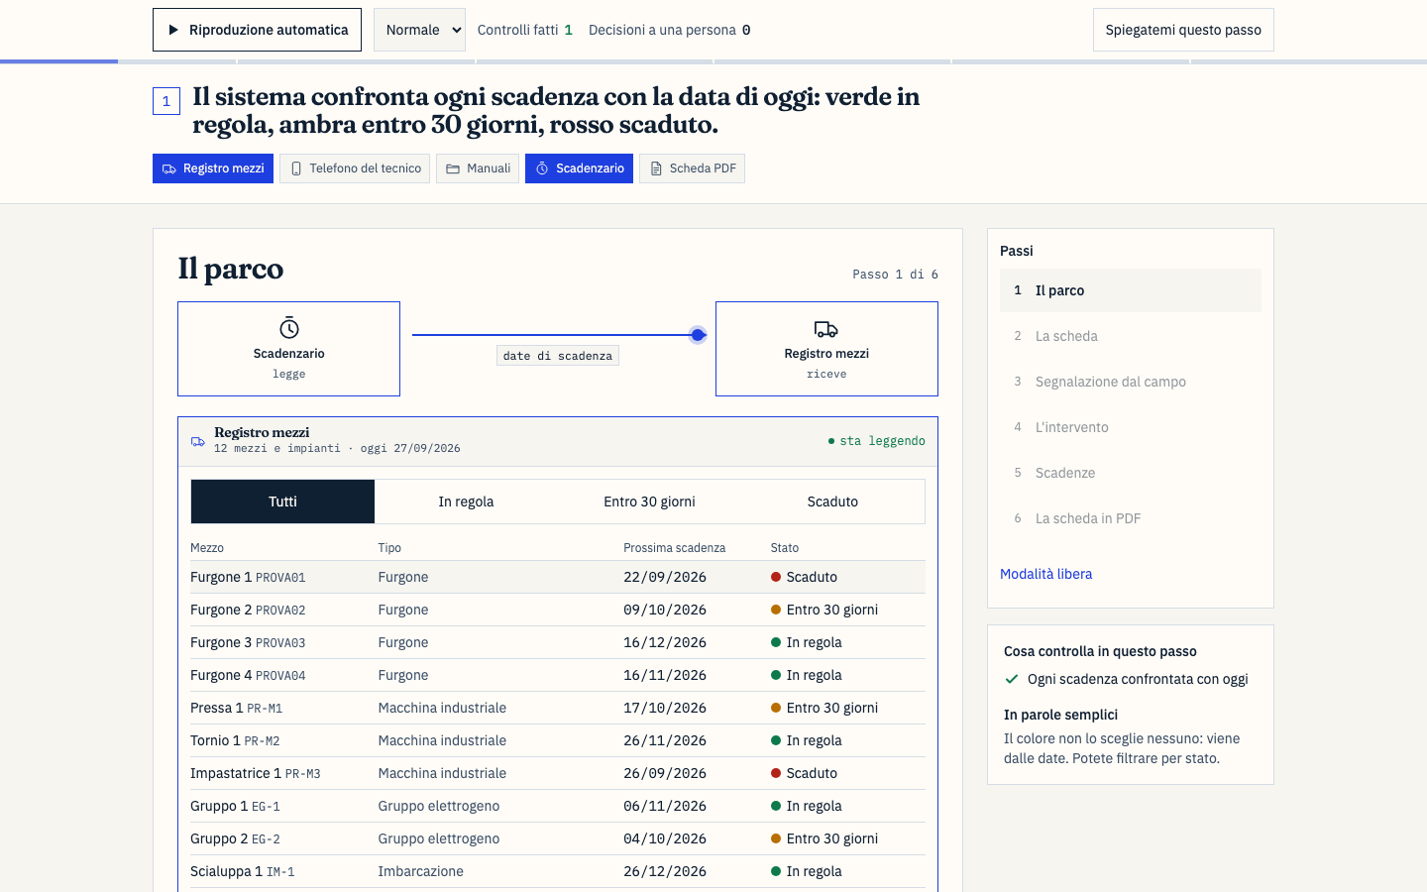Select row Tornio 1 PR-M2

click(x=558, y=740)
